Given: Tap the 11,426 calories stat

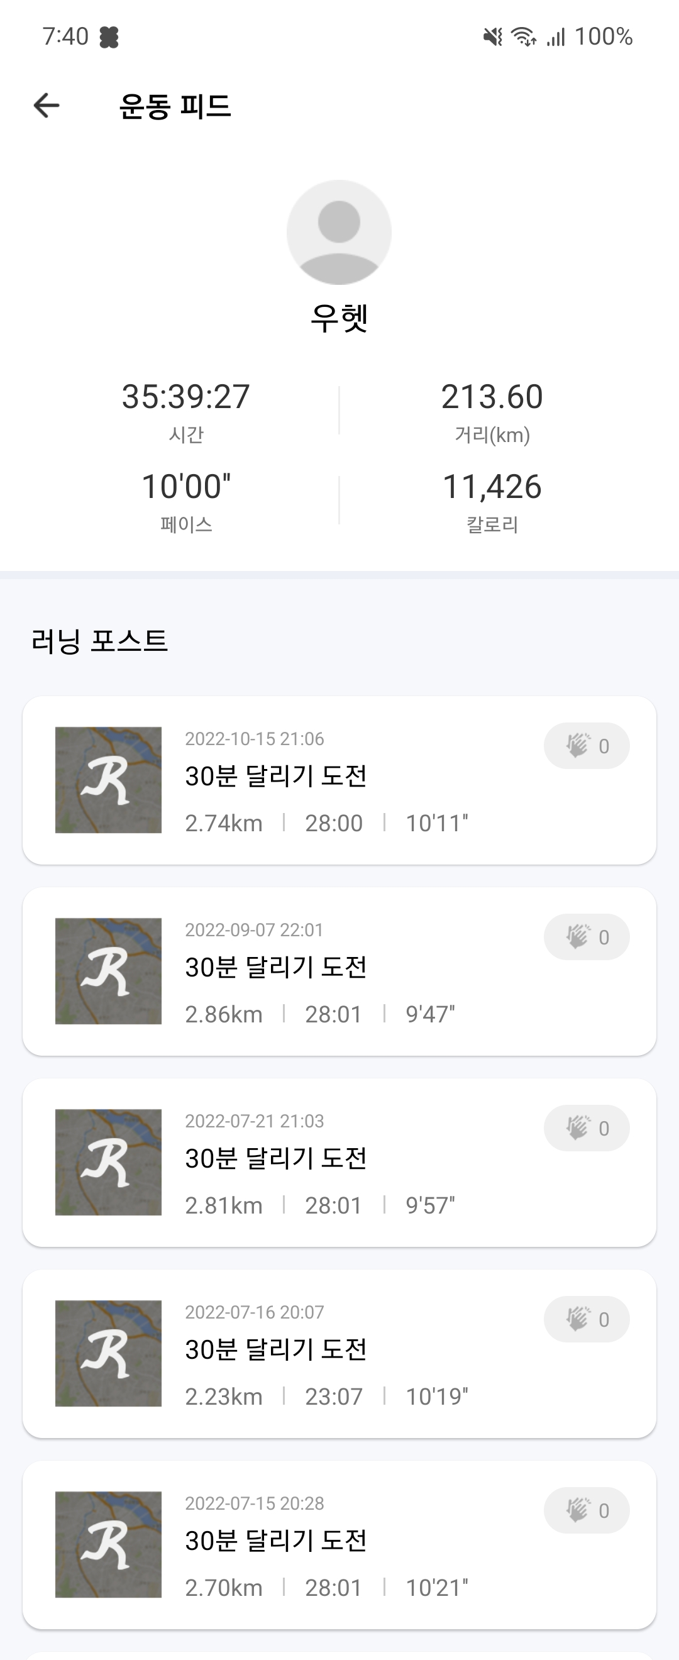Looking at the screenshot, I should click(x=492, y=487).
